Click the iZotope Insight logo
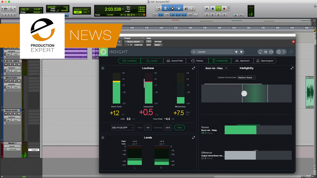 [103, 52]
